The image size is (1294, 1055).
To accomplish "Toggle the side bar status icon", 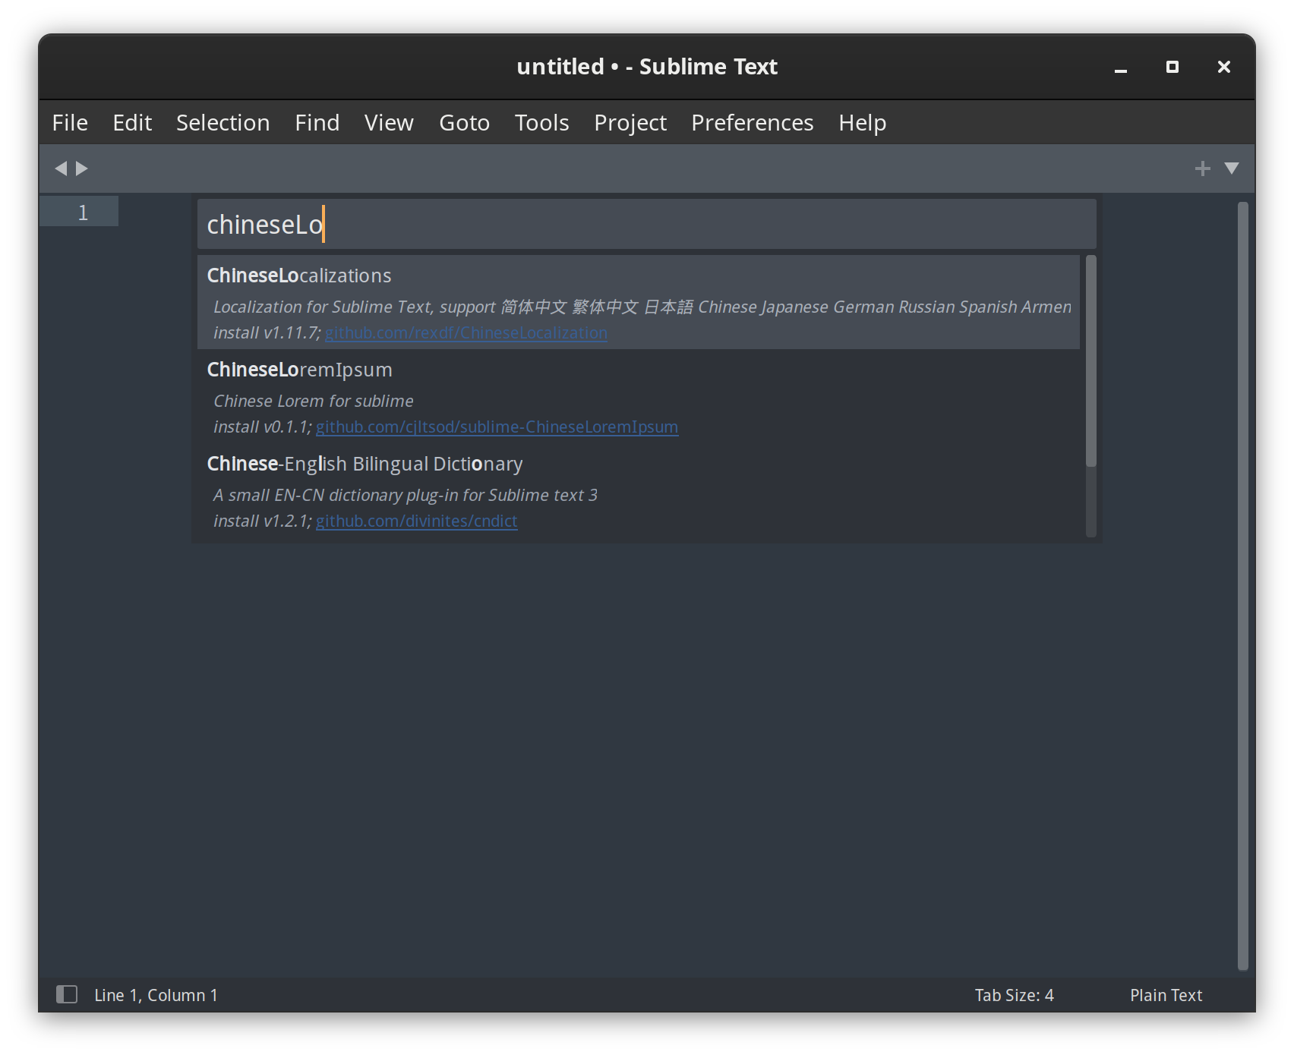I will tap(67, 994).
